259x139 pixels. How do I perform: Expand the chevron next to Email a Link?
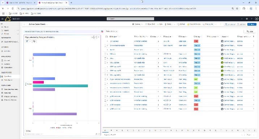pos(216,24)
